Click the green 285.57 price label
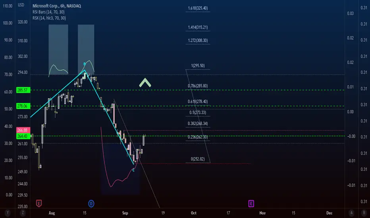Image resolution: width=370 pixels, height=218 pixels. coord(23,90)
